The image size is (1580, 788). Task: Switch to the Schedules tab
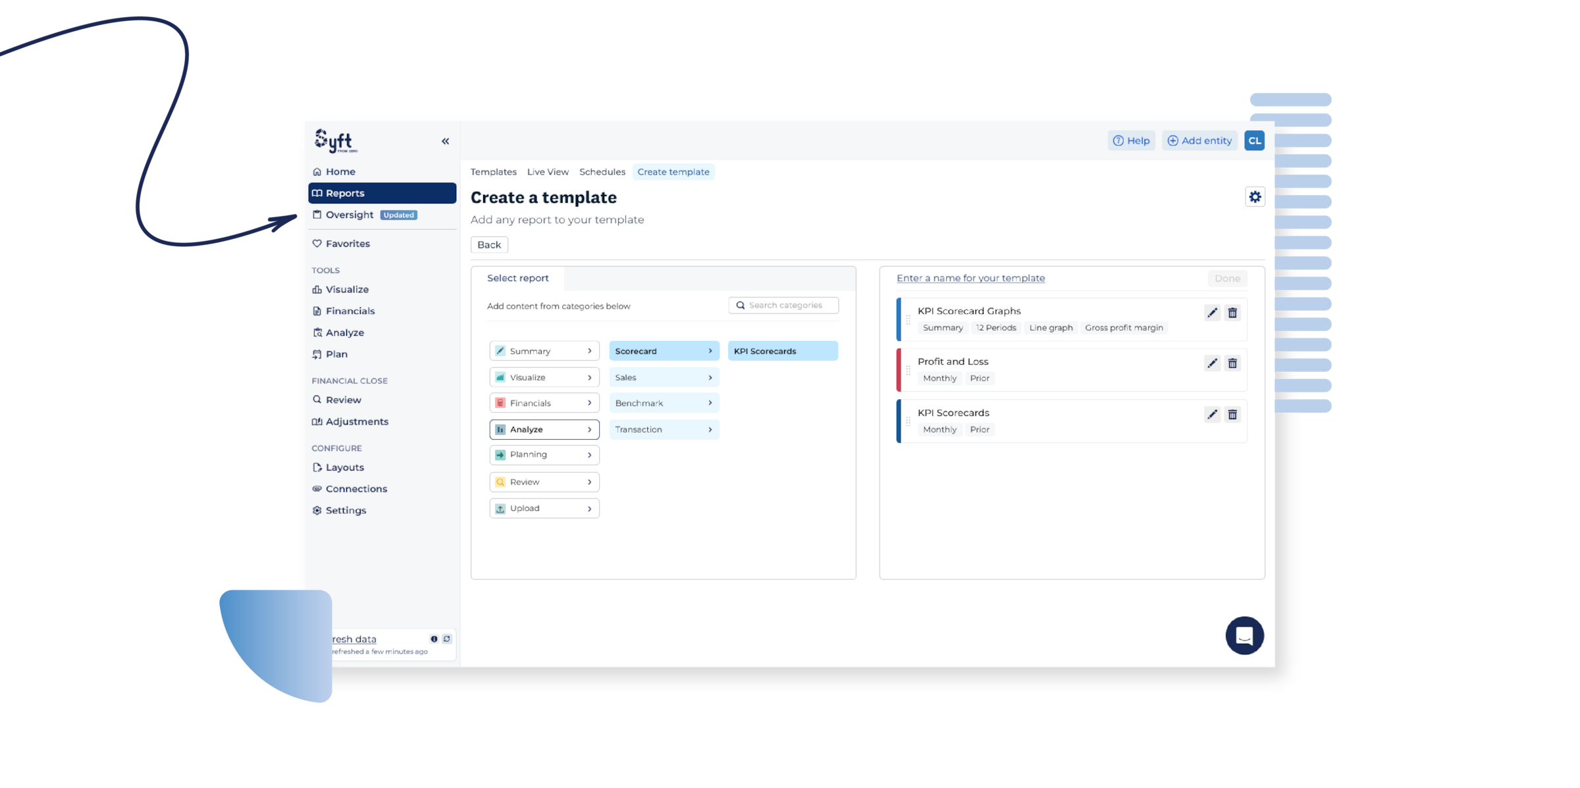tap(602, 172)
